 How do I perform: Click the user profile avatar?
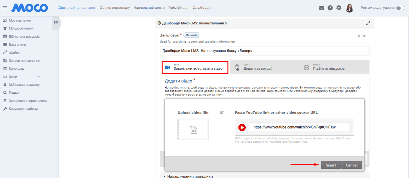point(349,8)
